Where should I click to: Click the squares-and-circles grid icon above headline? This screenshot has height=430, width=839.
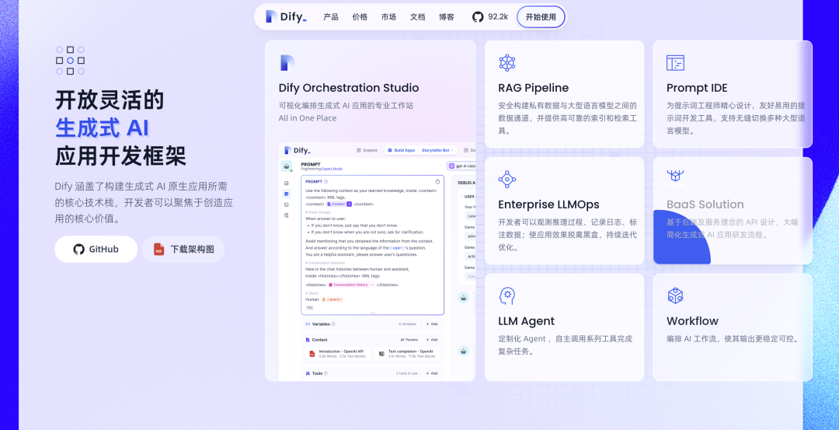(x=70, y=61)
